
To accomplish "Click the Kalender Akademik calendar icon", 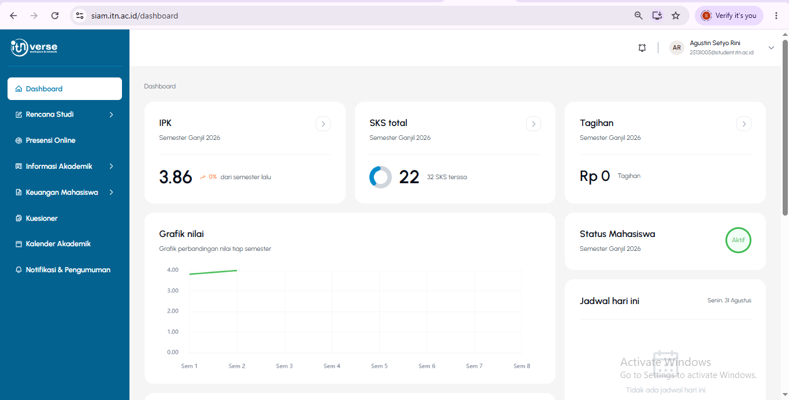I will (18, 244).
